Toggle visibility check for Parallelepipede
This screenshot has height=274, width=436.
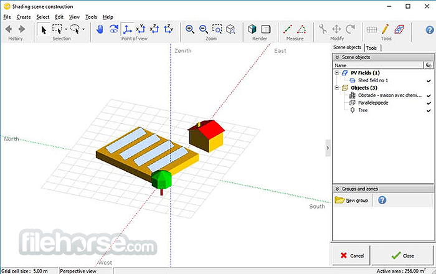429,103
